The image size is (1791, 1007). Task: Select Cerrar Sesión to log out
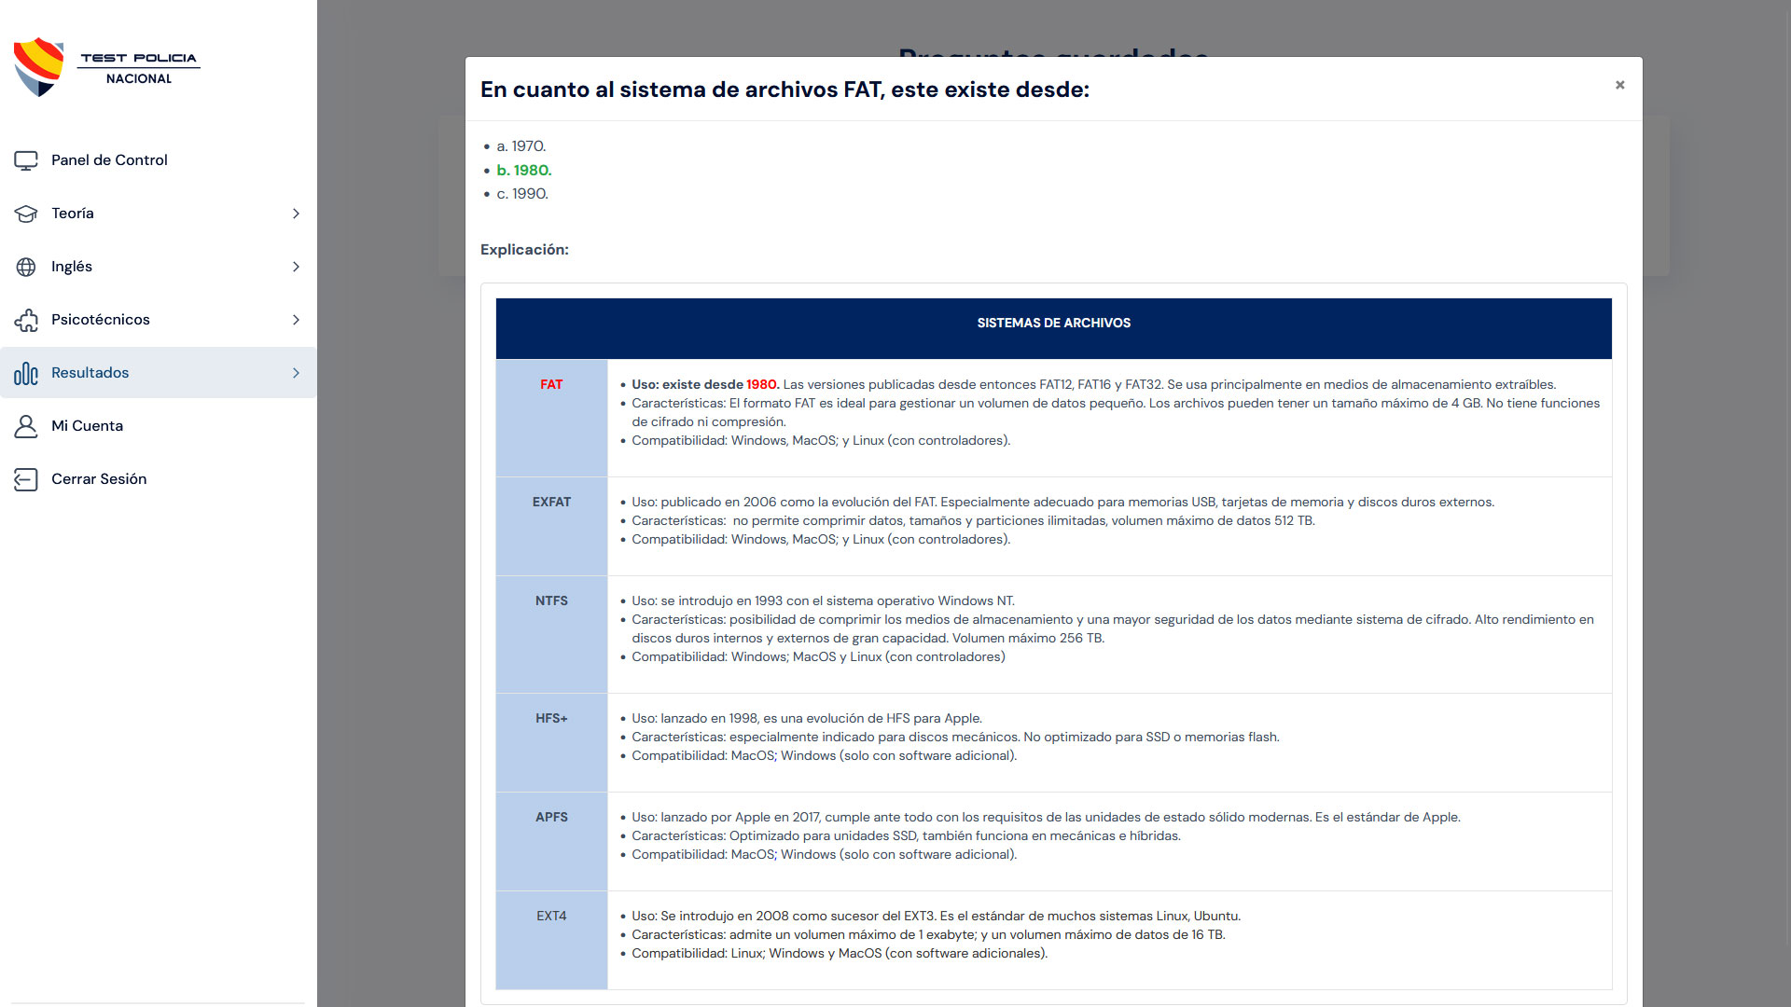pyautogui.click(x=159, y=479)
